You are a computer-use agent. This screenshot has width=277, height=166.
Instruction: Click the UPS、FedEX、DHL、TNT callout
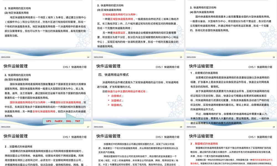63,121
